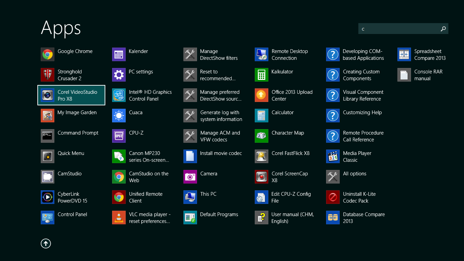Screen dimensions: 464x261
Task: Open the Character Map icon
Action: tap(262, 136)
